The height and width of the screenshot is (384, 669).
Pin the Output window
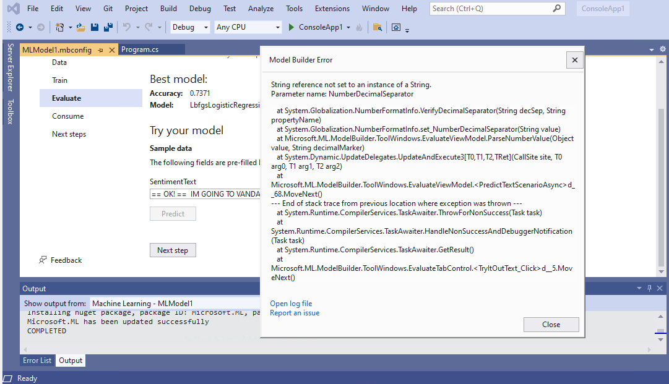pyautogui.click(x=649, y=288)
